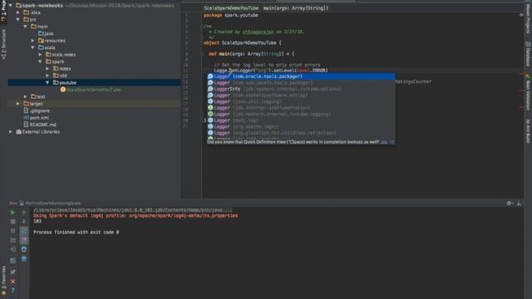Open the Structure tool window side tab
532x299 pixels.
[3, 44]
